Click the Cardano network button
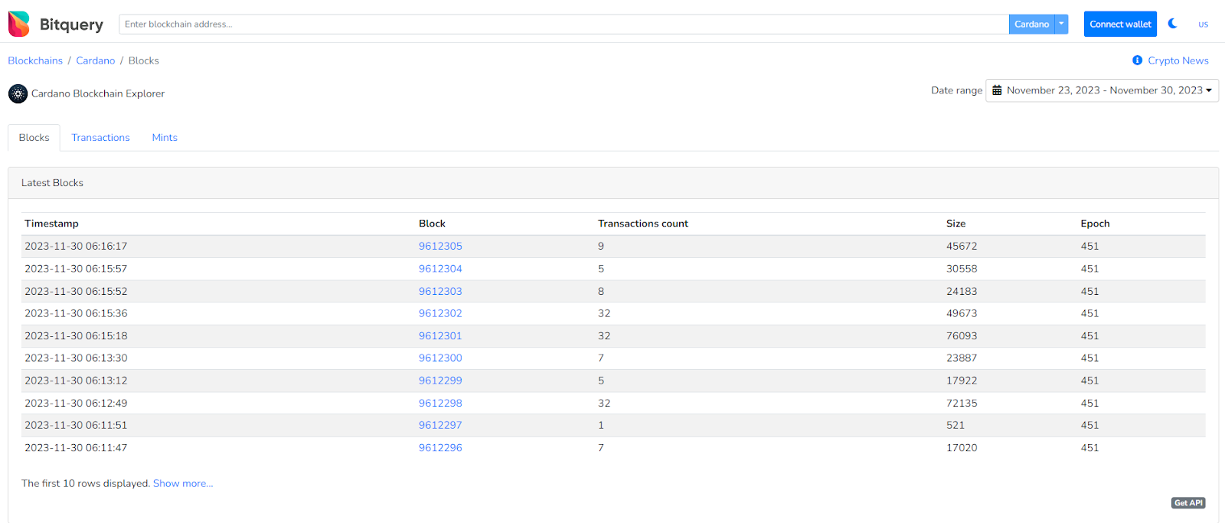The height and width of the screenshot is (523, 1225). click(1031, 25)
